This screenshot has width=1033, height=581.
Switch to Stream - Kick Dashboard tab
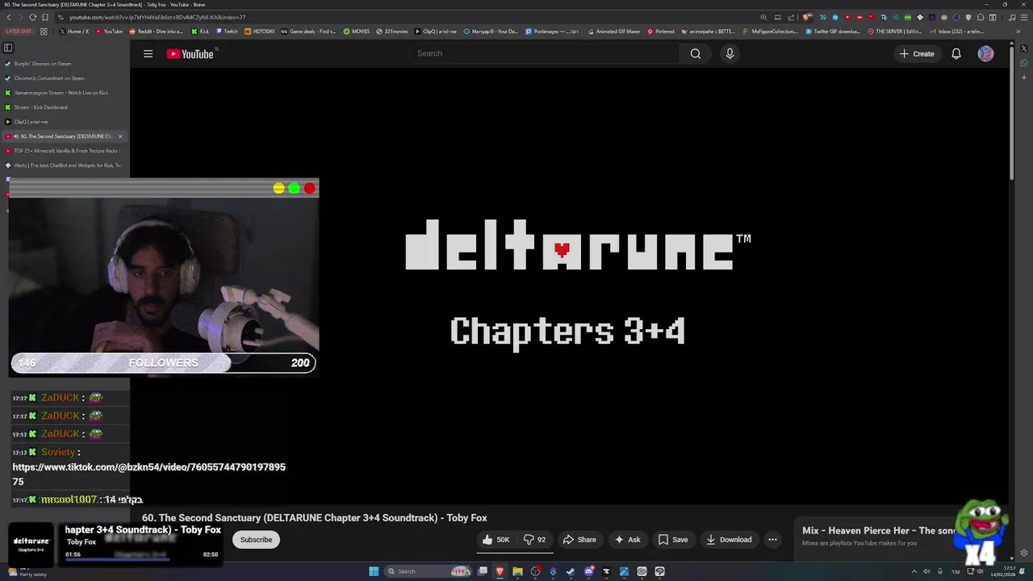[65, 107]
